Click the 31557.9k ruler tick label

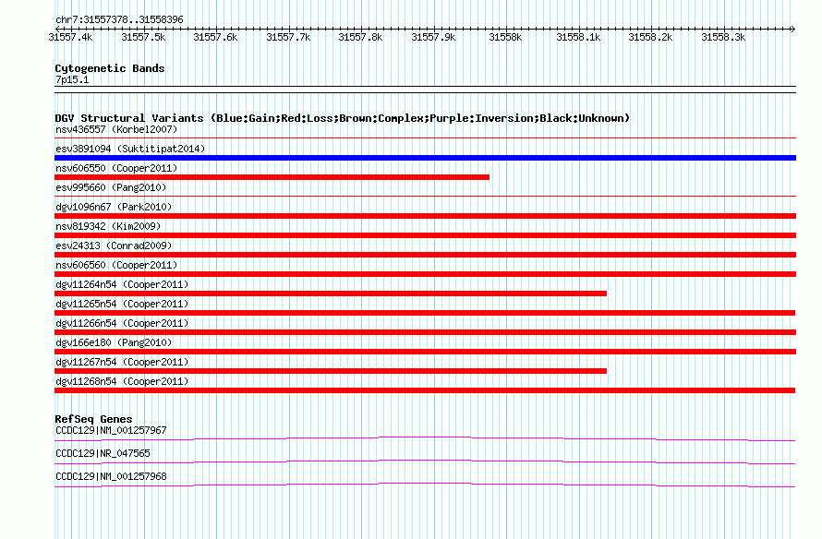tap(433, 37)
